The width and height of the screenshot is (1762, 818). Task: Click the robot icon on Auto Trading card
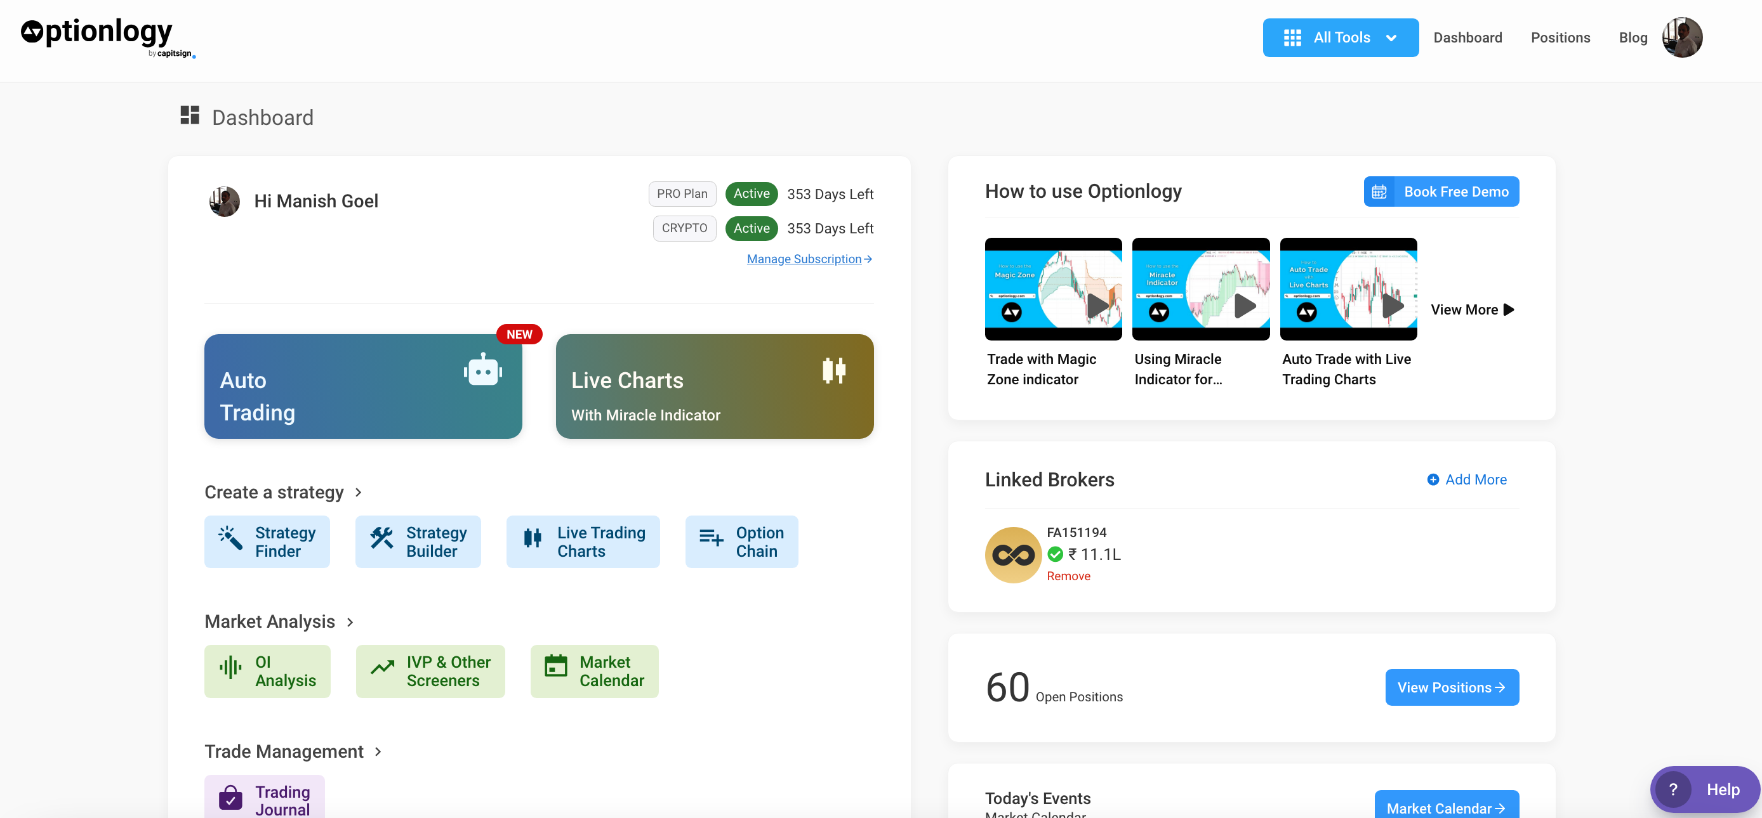pos(482,370)
